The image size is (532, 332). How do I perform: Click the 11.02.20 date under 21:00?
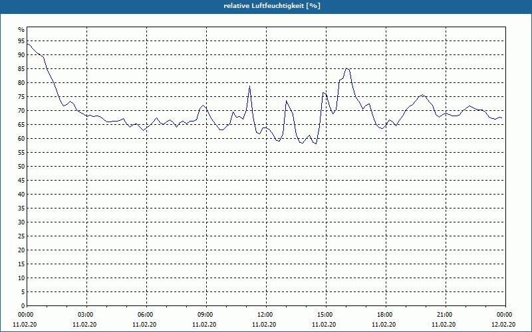click(x=444, y=325)
